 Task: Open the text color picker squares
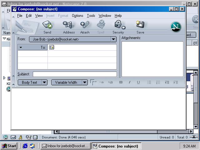point(93,82)
